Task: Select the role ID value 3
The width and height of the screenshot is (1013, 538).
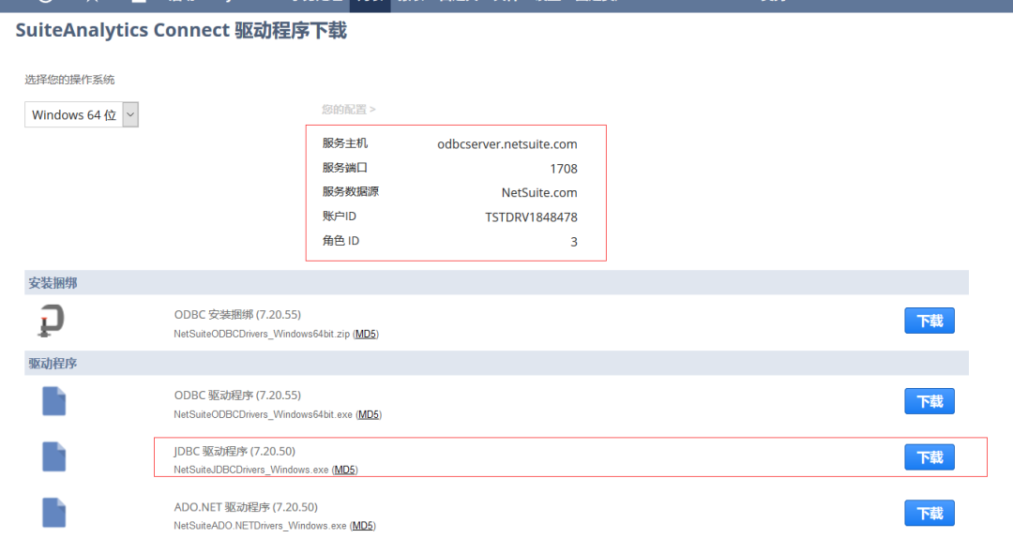Action: click(574, 242)
